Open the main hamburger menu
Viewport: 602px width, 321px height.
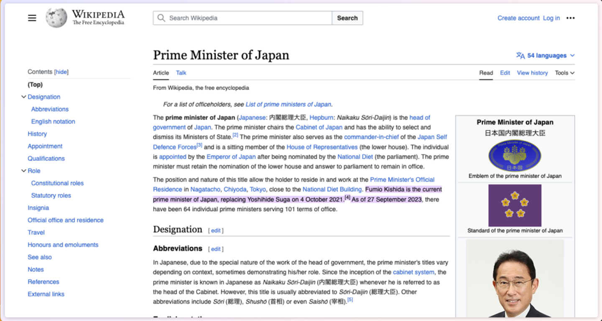(x=32, y=18)
